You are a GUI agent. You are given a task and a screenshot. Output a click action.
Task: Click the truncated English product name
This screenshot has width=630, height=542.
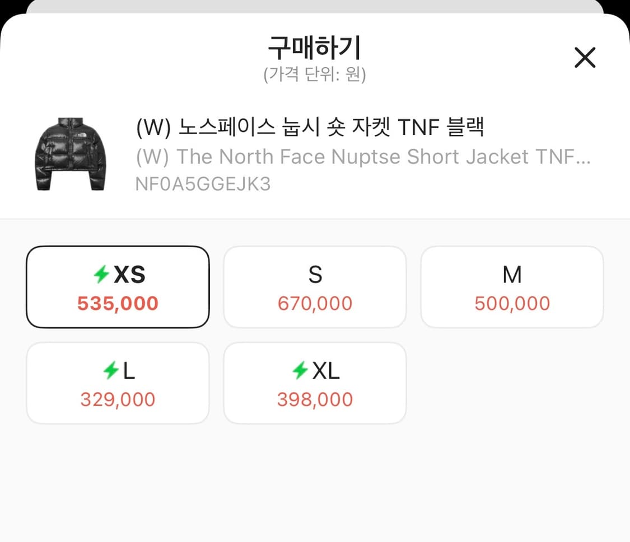(x=363, y=157)
